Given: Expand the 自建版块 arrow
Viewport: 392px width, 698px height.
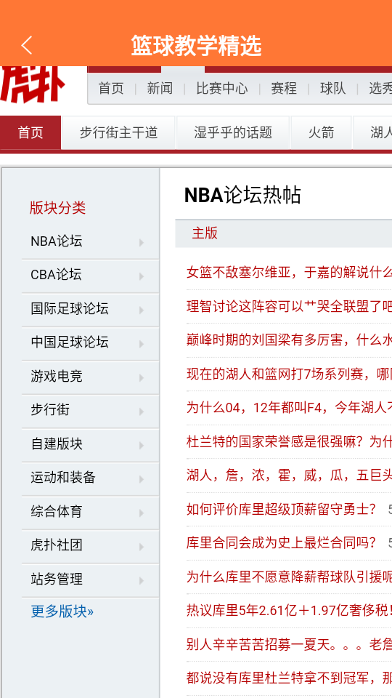Looking at the screenshot, I should click(x=142, y=446).
